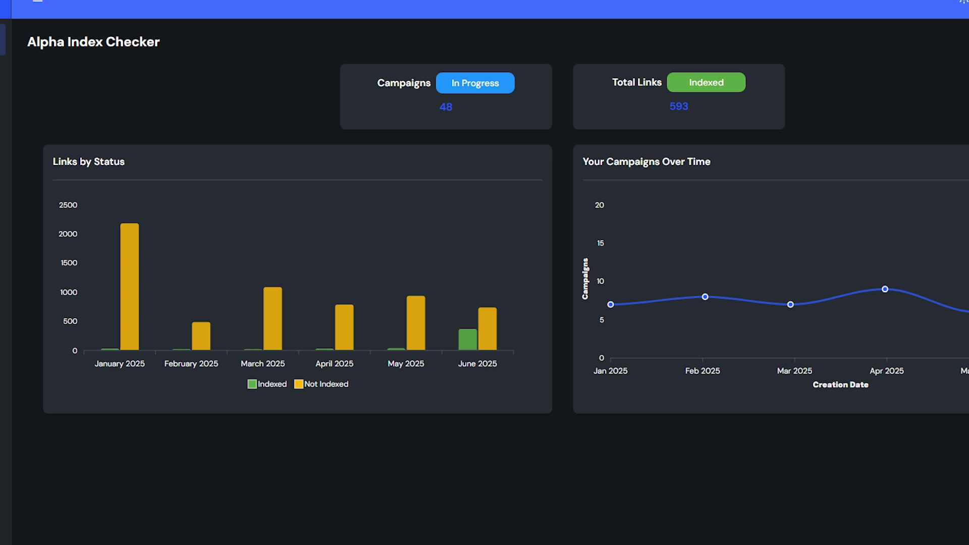The image size is (969, 545).
Task: Select February 2025 Not Indexed bar
Action: [x=201, y=336]
